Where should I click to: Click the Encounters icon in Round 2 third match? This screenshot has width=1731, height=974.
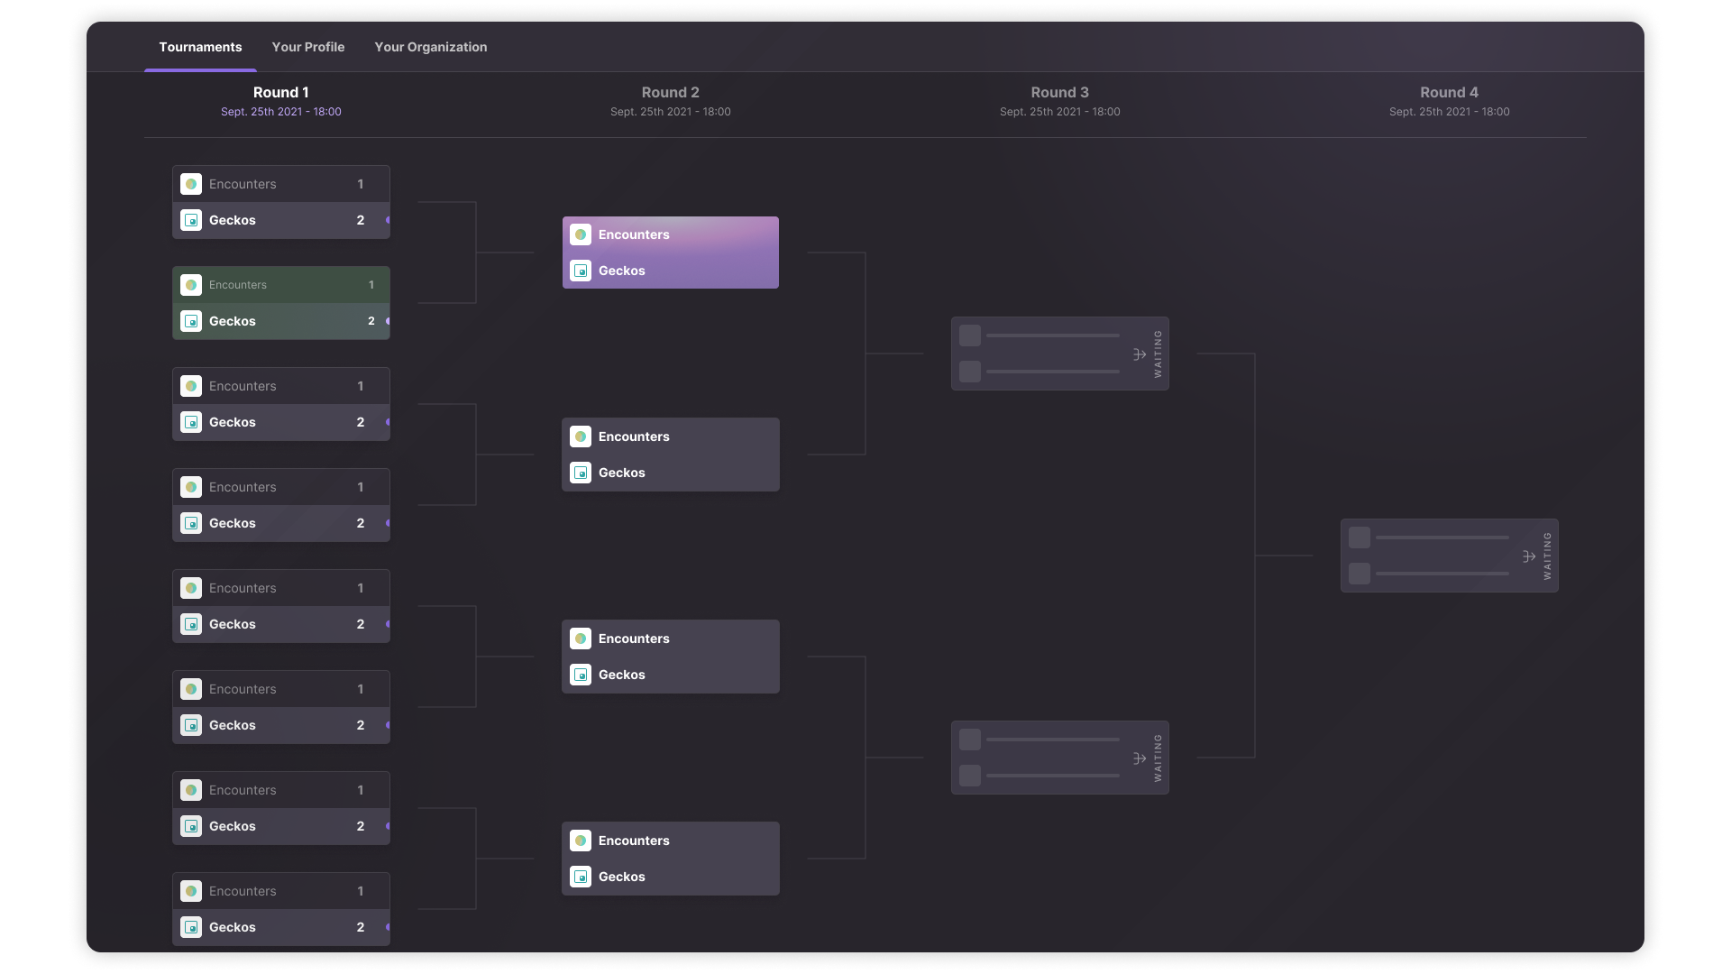click(x=581, y=638)
